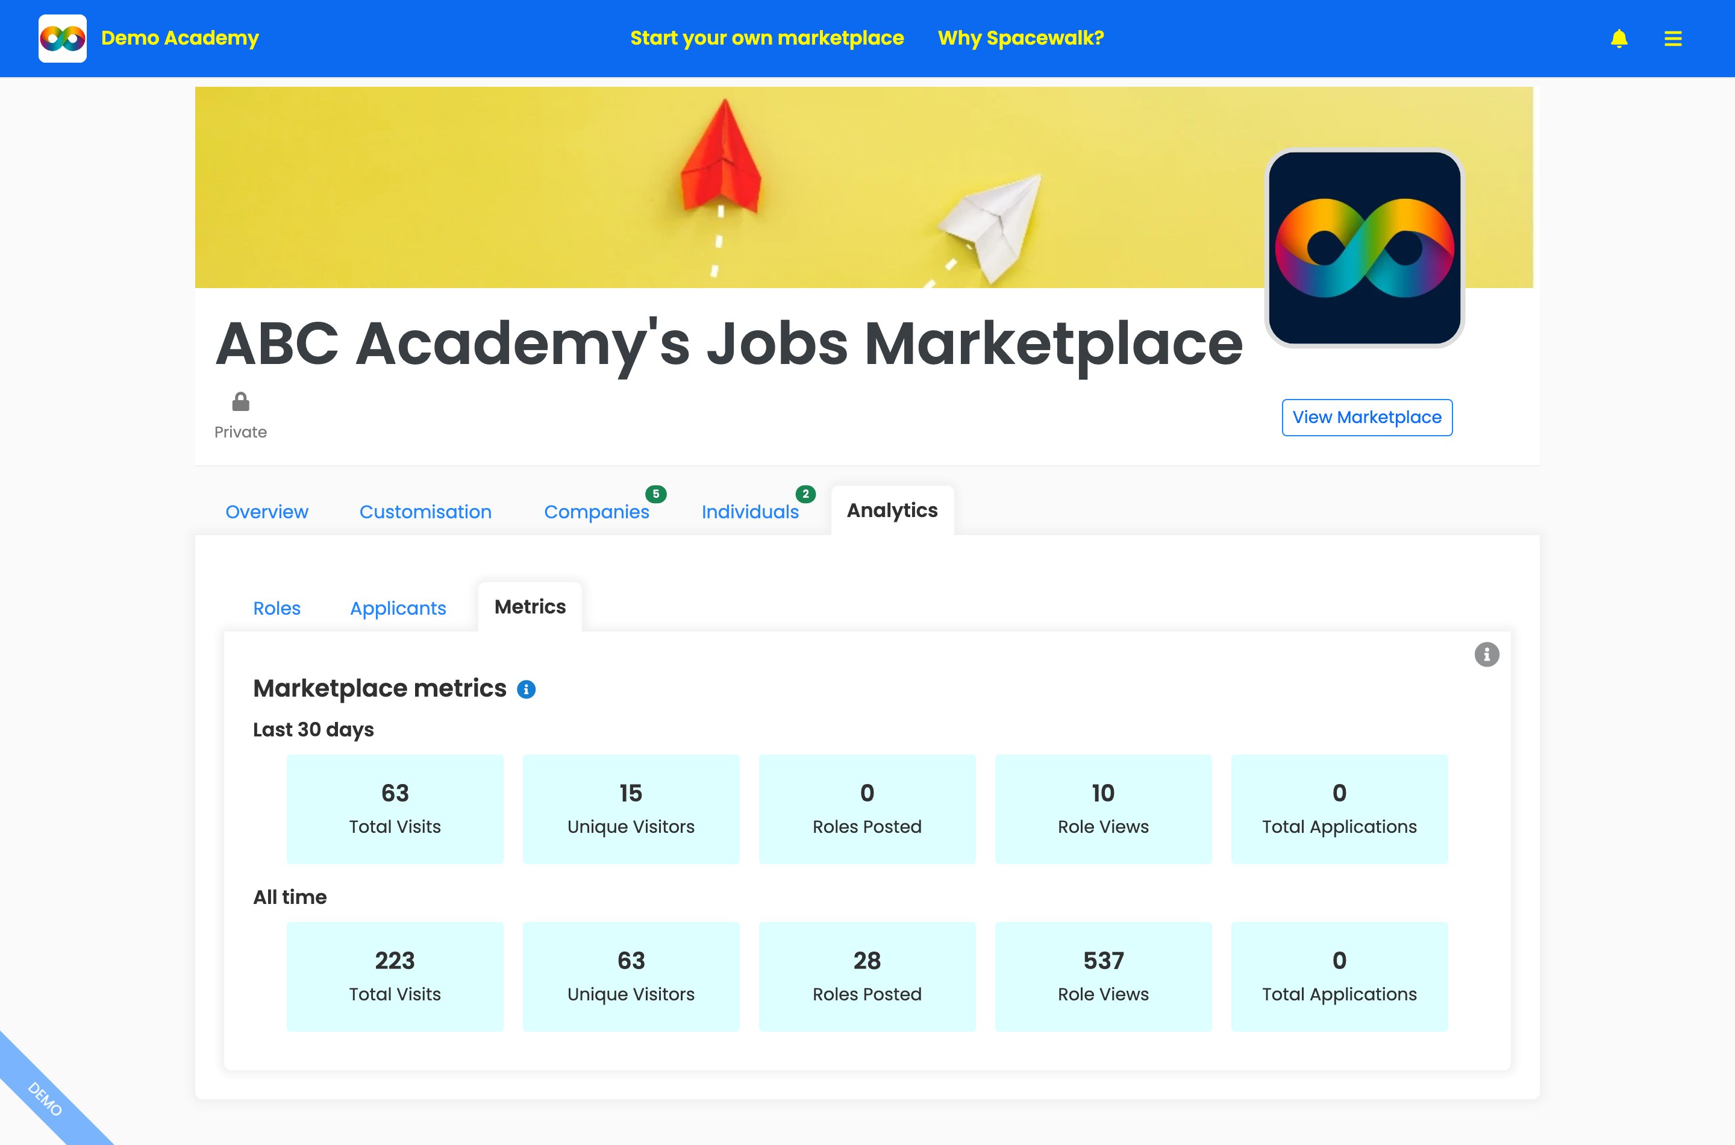The width and height of the screenshot is (1735, 1145).
Task: Click the grey info icon in metrics panel corner
Action: [x=1487, y=654]
